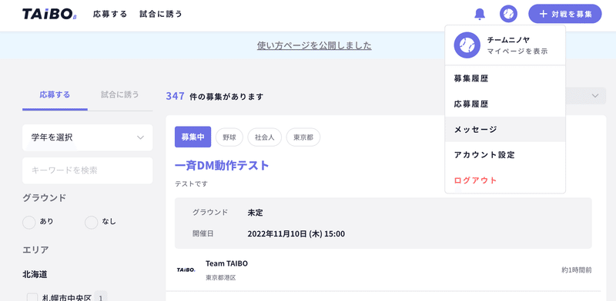Open the 使い方ページを公開しました link
Viewport: 616px width, 301px height.
pyautogui.click(x=314, y=45)
